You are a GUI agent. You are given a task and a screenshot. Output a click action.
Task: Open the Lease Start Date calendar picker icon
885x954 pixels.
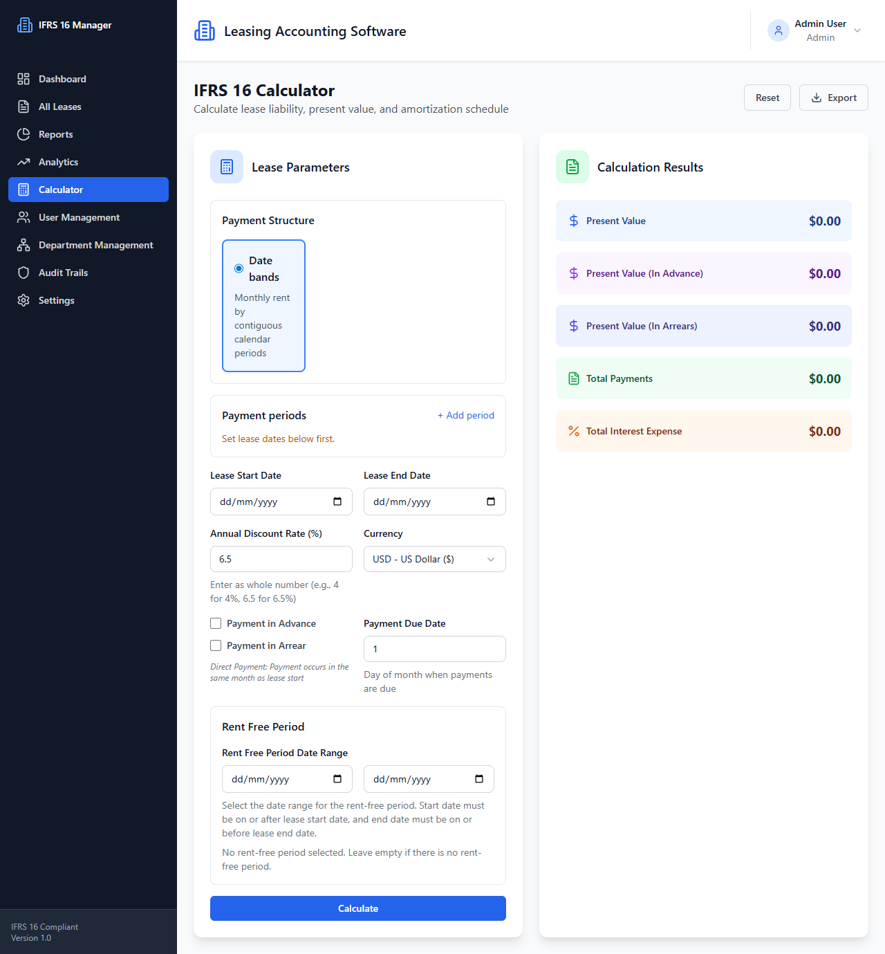(337, 502)
